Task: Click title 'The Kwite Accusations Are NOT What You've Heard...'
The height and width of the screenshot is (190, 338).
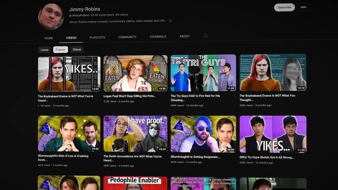Action: (x=133, y=158)
